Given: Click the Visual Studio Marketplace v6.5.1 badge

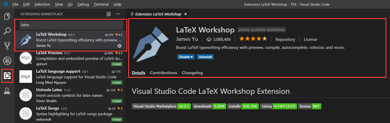Looking at the screenshot, I should click(161, 106).
